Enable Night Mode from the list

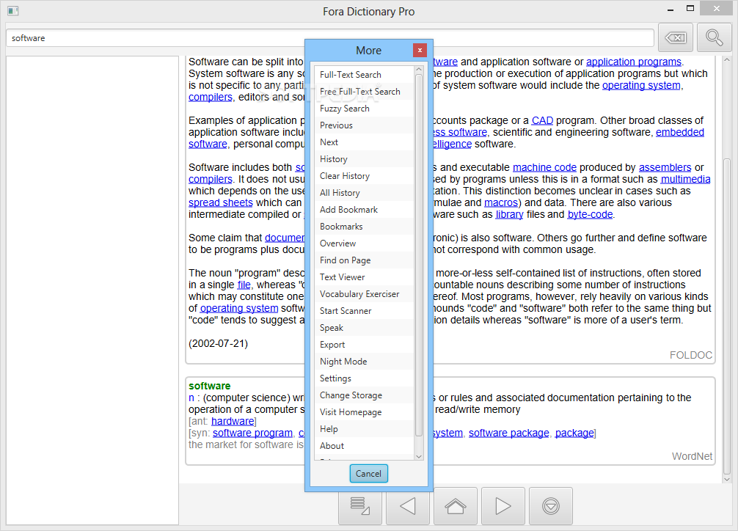pos(364,362)
